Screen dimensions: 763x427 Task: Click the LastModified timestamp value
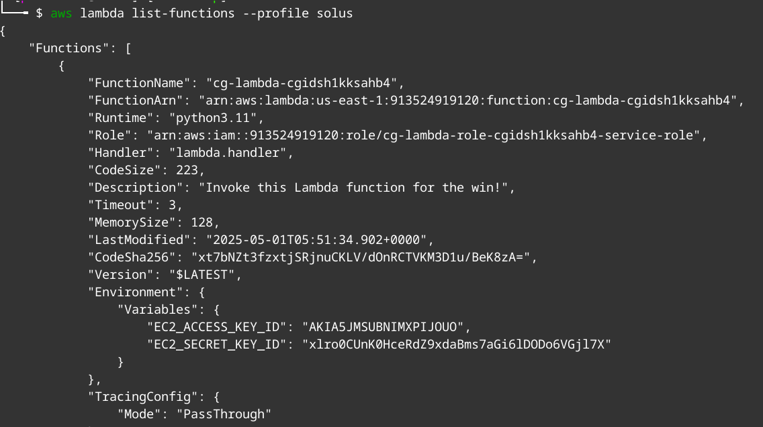(x=316, y=240)
